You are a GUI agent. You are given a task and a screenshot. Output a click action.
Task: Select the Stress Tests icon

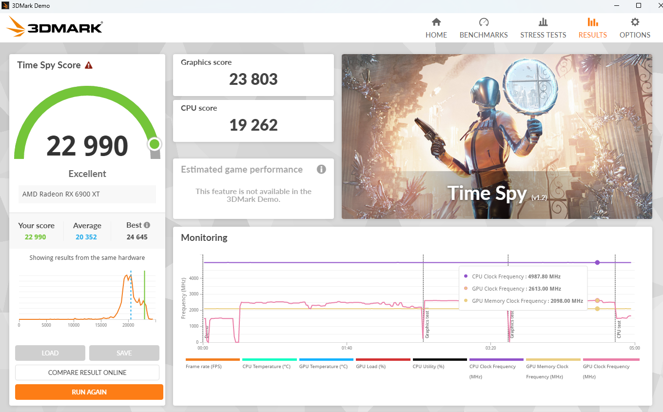tap(543, 22)
